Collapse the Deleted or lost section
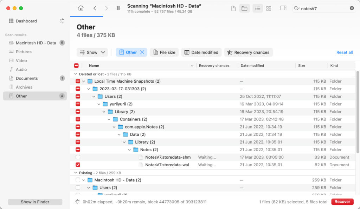Image resolution: width=360 pixels, height=209 pixels. point(76,74)
